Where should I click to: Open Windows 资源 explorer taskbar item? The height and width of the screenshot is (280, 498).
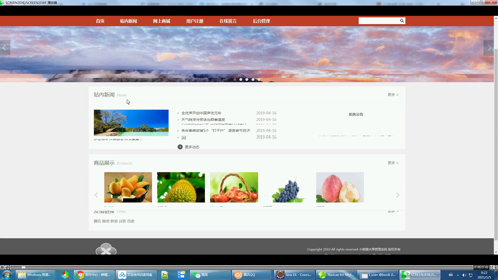tap(35, 275)
